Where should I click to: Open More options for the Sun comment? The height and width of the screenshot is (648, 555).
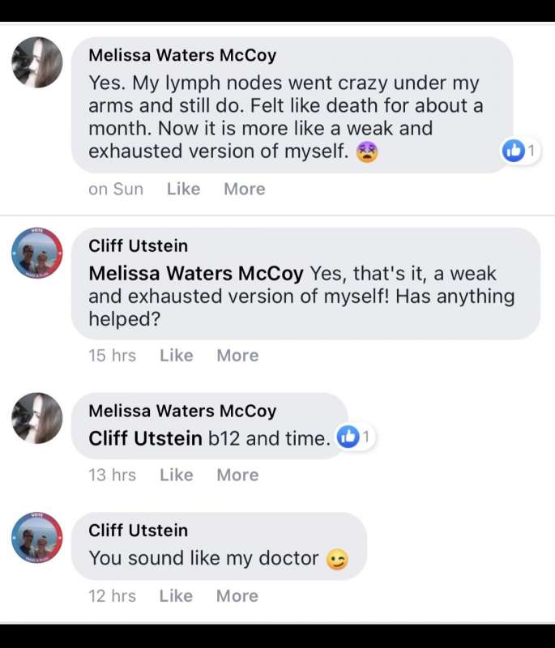pos(245,189)
